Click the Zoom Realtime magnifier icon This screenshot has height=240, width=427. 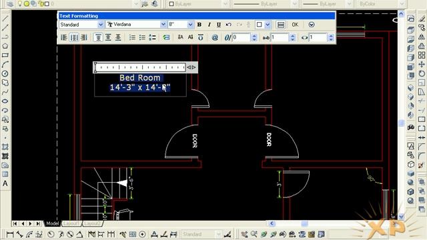254,234
